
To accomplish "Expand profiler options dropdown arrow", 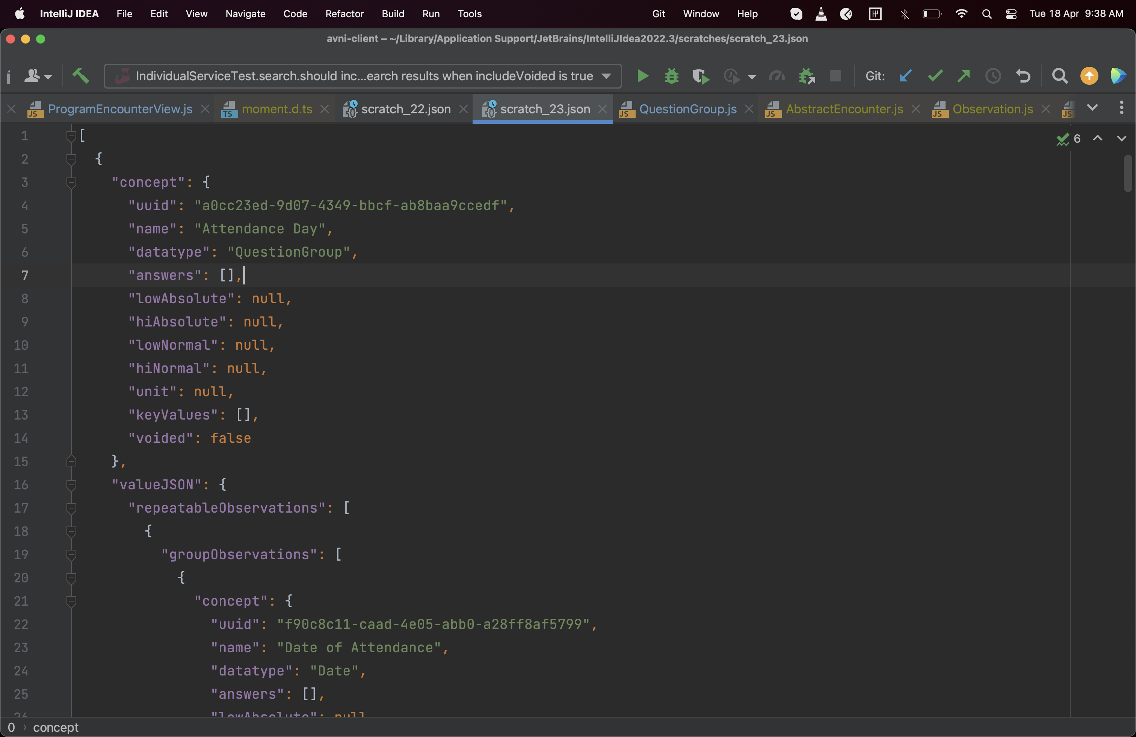I will (x=752, y=77).
